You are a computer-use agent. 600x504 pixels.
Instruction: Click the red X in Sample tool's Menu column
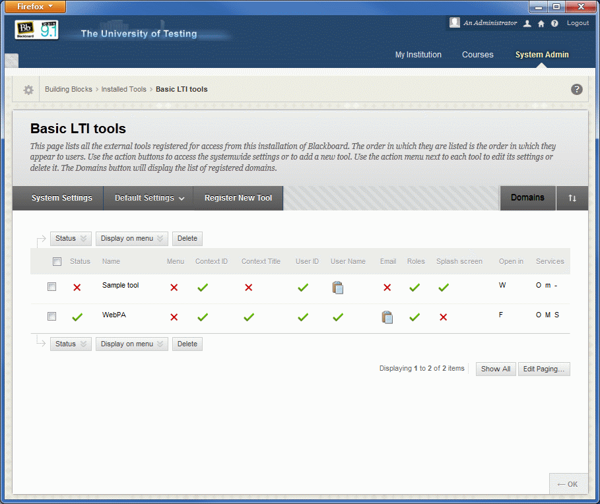[174, 288]
